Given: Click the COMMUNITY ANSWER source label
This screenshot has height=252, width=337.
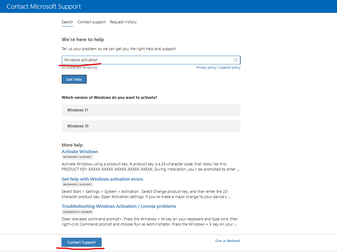Looking at the screenshot, I should pos(77,212).
